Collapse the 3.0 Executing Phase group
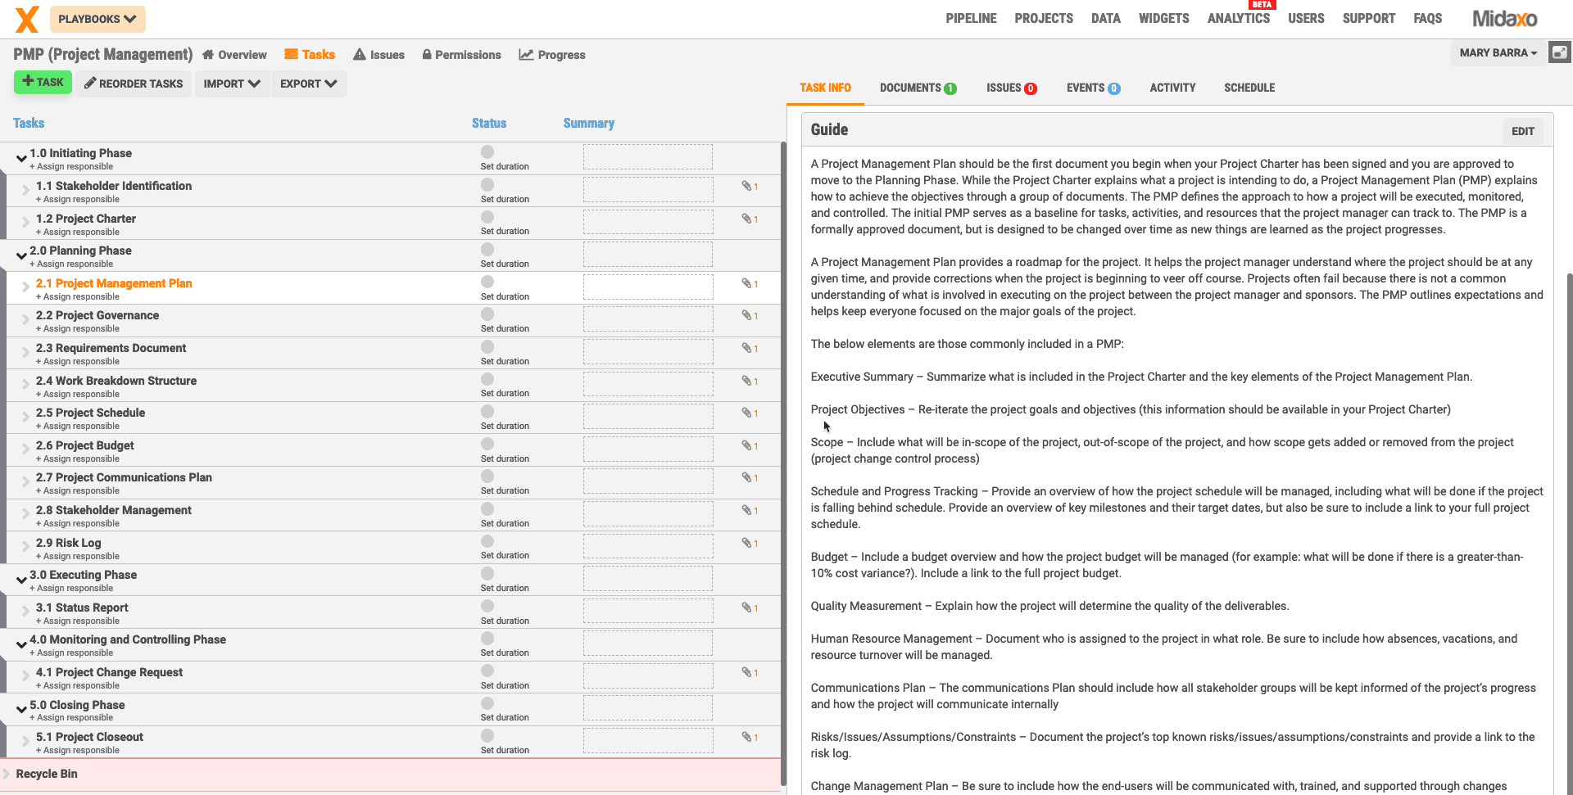This screenshot has height=795, width=1573. pyautogui.click(x=21, y=580)
